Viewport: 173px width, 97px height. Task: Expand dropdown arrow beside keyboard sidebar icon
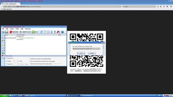coord(5,38)
